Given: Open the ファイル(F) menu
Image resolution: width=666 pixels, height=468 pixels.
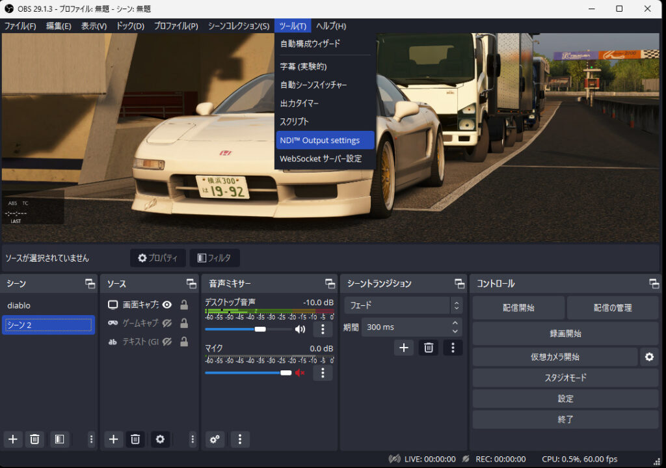Looking at the screenshot, I should tap(20, 26).
